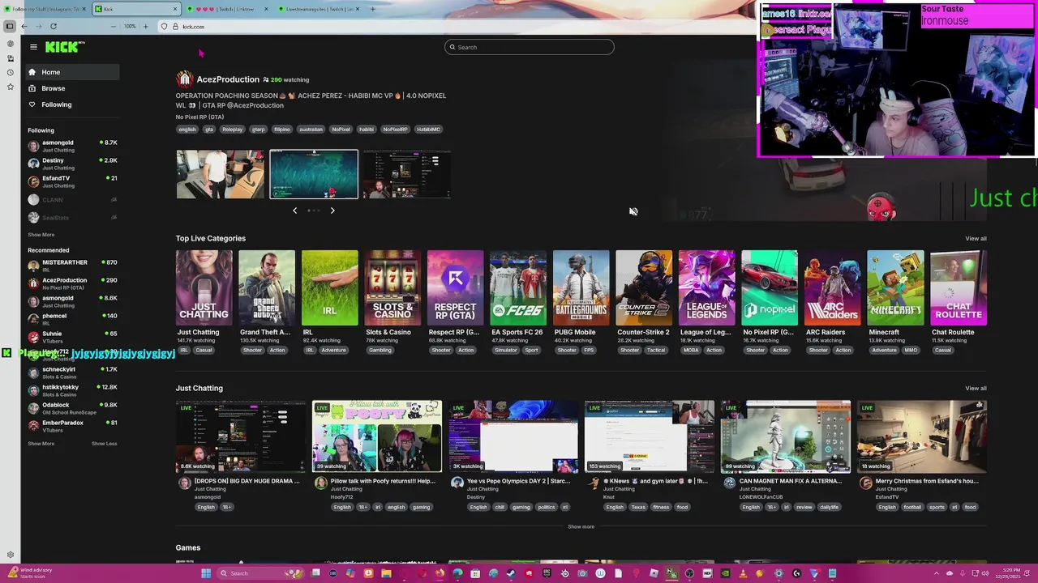Screen dimensions: 1038x583
Task: Open the Minecraft category card
Action: pyautogui.click(x=895, y=287)
